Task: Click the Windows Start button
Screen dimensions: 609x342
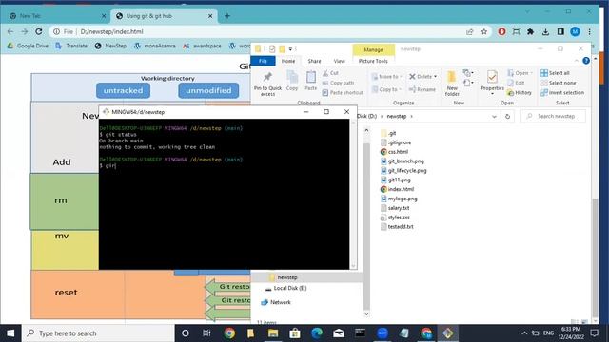Action: coord(10,333)
